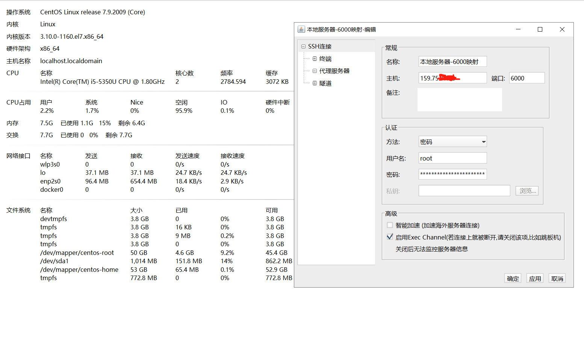Click the hostname 'localhost.localdomain'
Image resolution: width=584 pixels, height=338 pixels.
pos(71,61)
